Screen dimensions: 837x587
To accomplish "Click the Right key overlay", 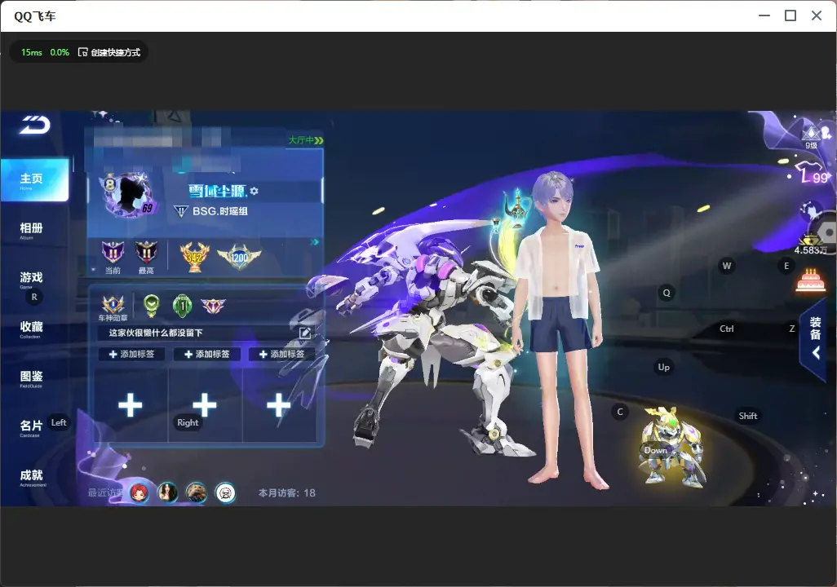I will point(188,422).
